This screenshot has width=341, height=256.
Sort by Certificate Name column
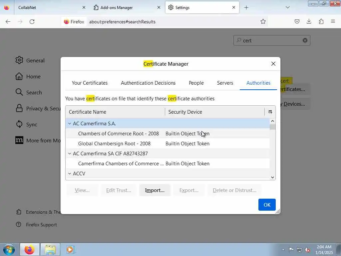[115, 112]
